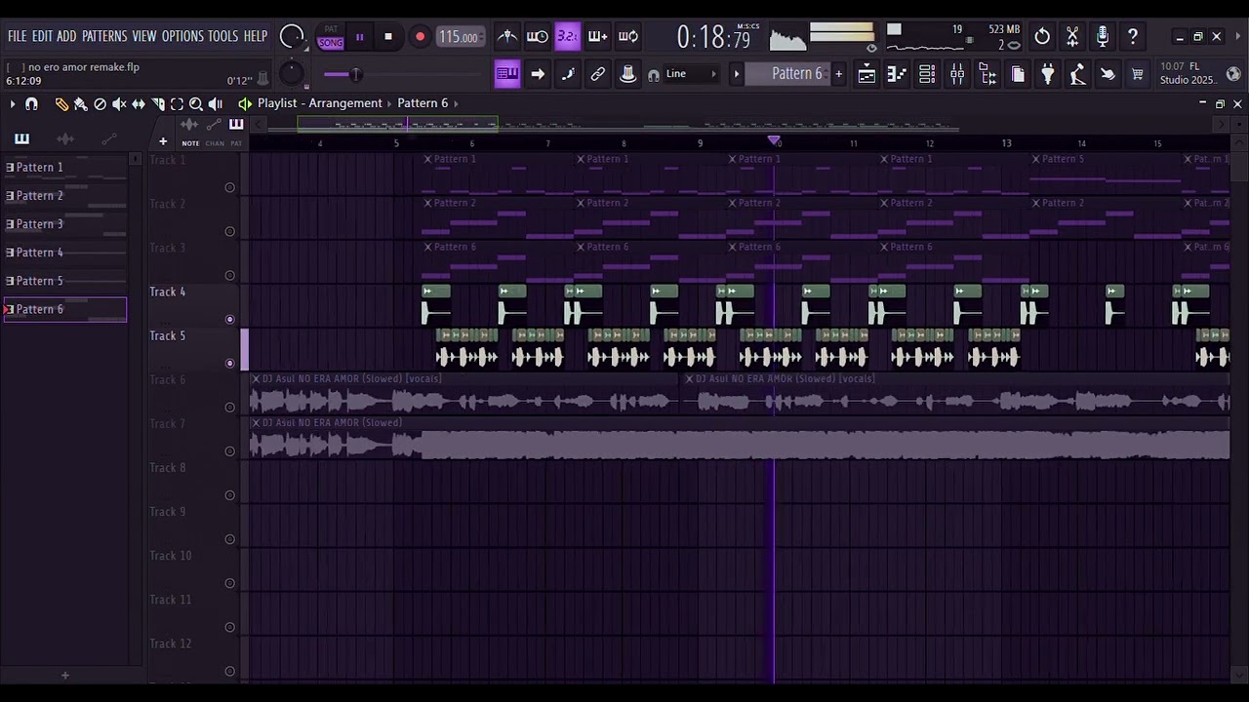
Task: Click the record button
Action: point(420,37)
